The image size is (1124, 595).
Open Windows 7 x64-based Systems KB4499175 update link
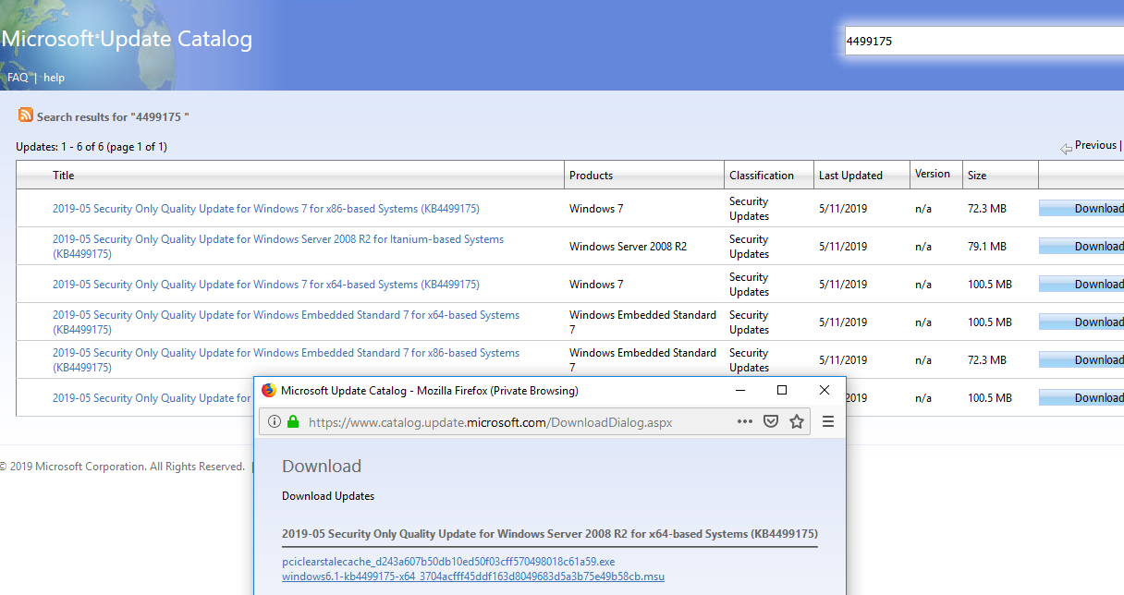266,285
